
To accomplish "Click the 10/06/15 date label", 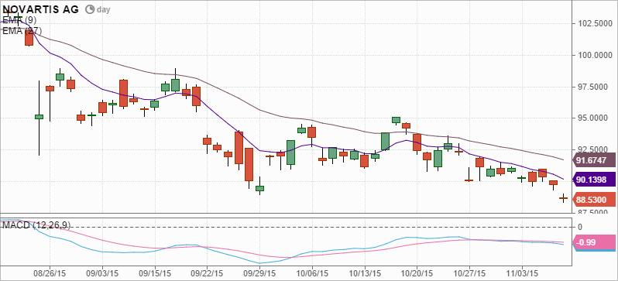I will pos(312,273).
